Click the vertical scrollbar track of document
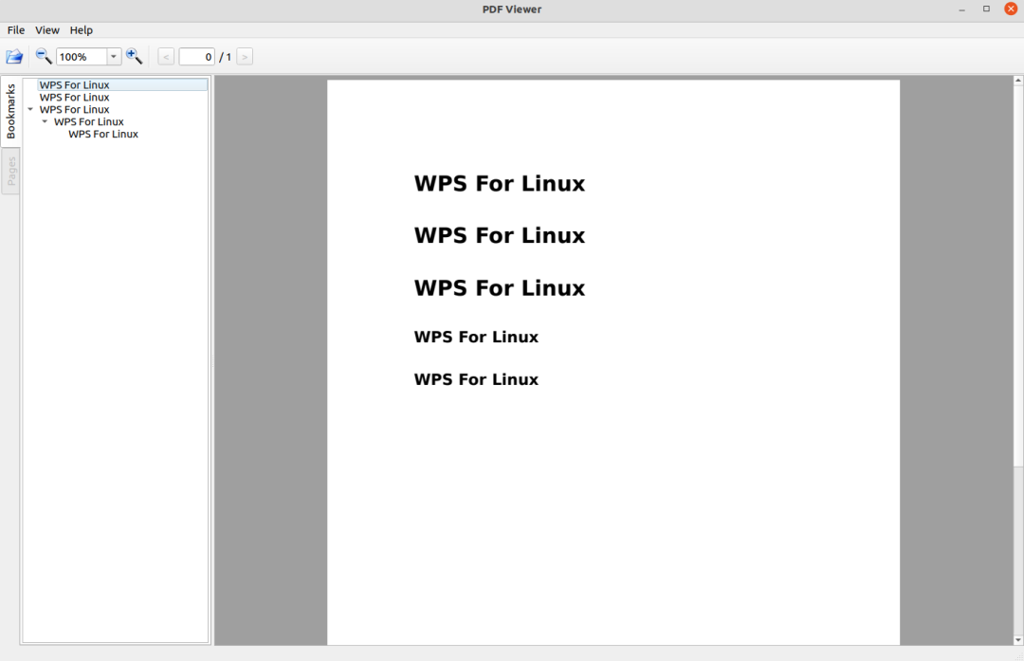 pyautogui.click(x=1018, y=552)
